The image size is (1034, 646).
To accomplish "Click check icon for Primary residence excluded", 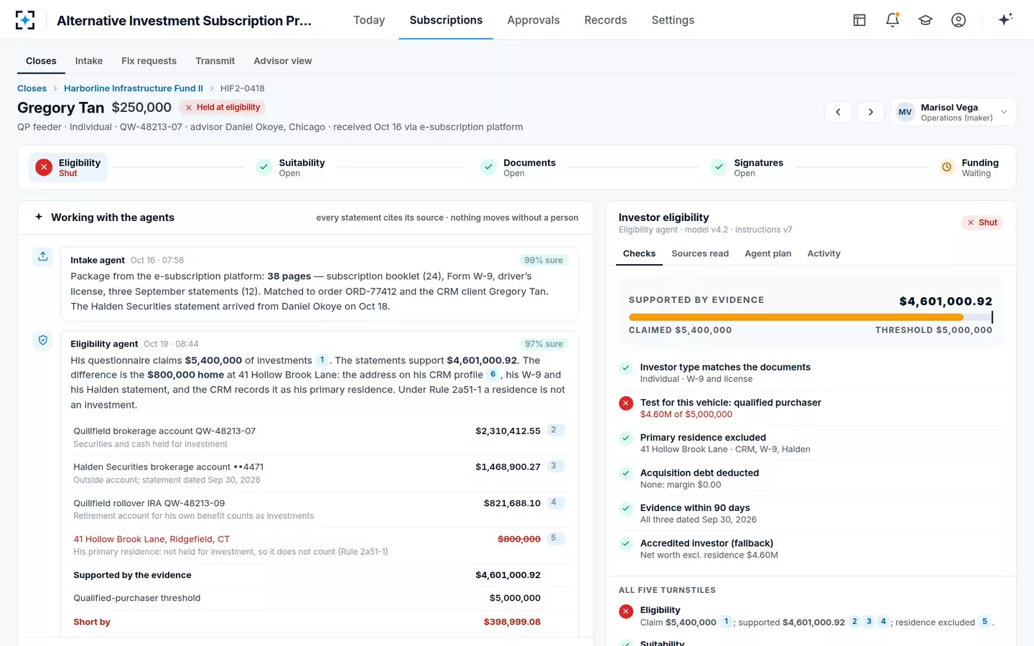I will pos(626,439).
